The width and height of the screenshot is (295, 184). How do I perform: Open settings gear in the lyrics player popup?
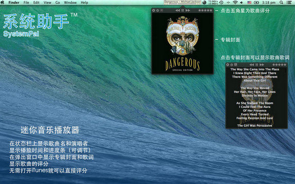(x=228, y=64)
